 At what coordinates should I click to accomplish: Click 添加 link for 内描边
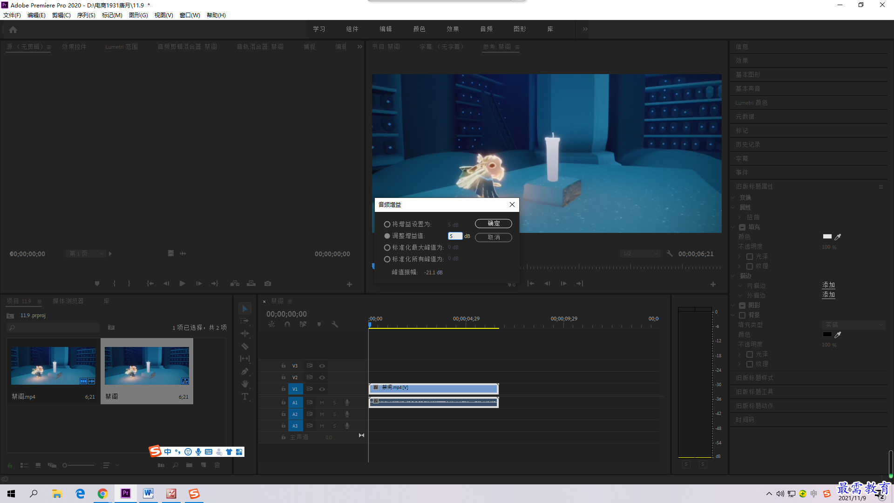tap(828, 285)
